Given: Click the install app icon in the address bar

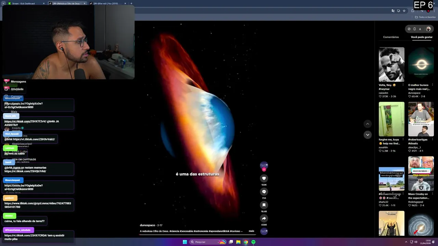Looking at the screenshot, I should point(399,11).
